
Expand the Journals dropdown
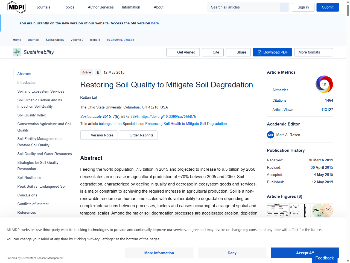click(x=43, y=7)
